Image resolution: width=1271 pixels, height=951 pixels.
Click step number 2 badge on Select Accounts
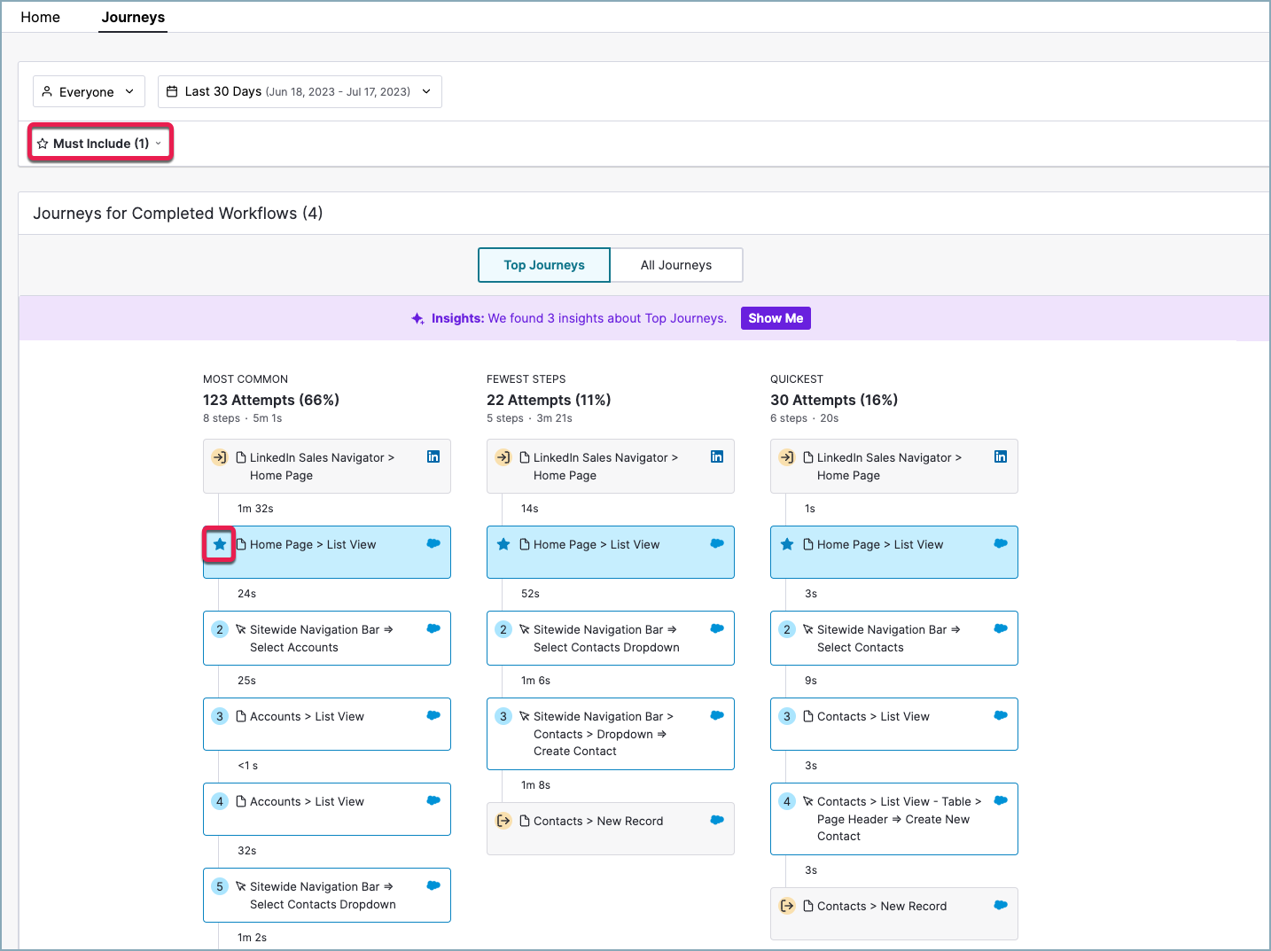[220, 629]
